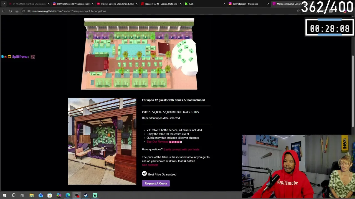Click the Kick tab favicon

[186, 4]
